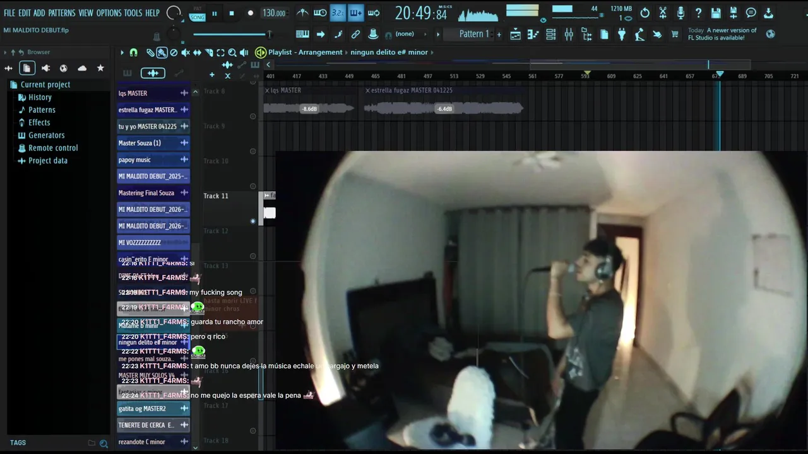
Task: Click the microphone recording icon
Action: pos(680,13)
